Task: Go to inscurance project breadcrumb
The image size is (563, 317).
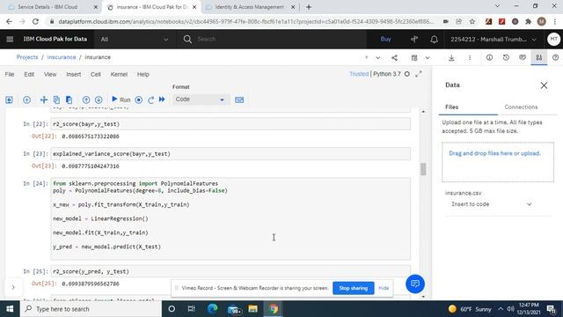Action: [x=62, y=57]
